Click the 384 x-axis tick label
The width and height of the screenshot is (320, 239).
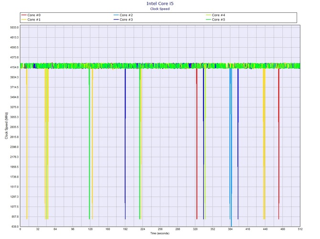tap(230, 229)
